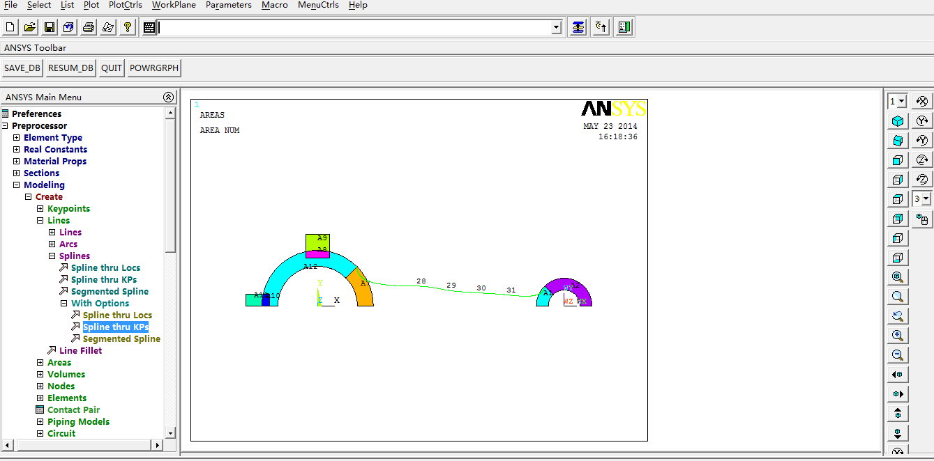Collapse the With Options tree node
The height and width of the screenshot is (461, 934).
(64, 304)
